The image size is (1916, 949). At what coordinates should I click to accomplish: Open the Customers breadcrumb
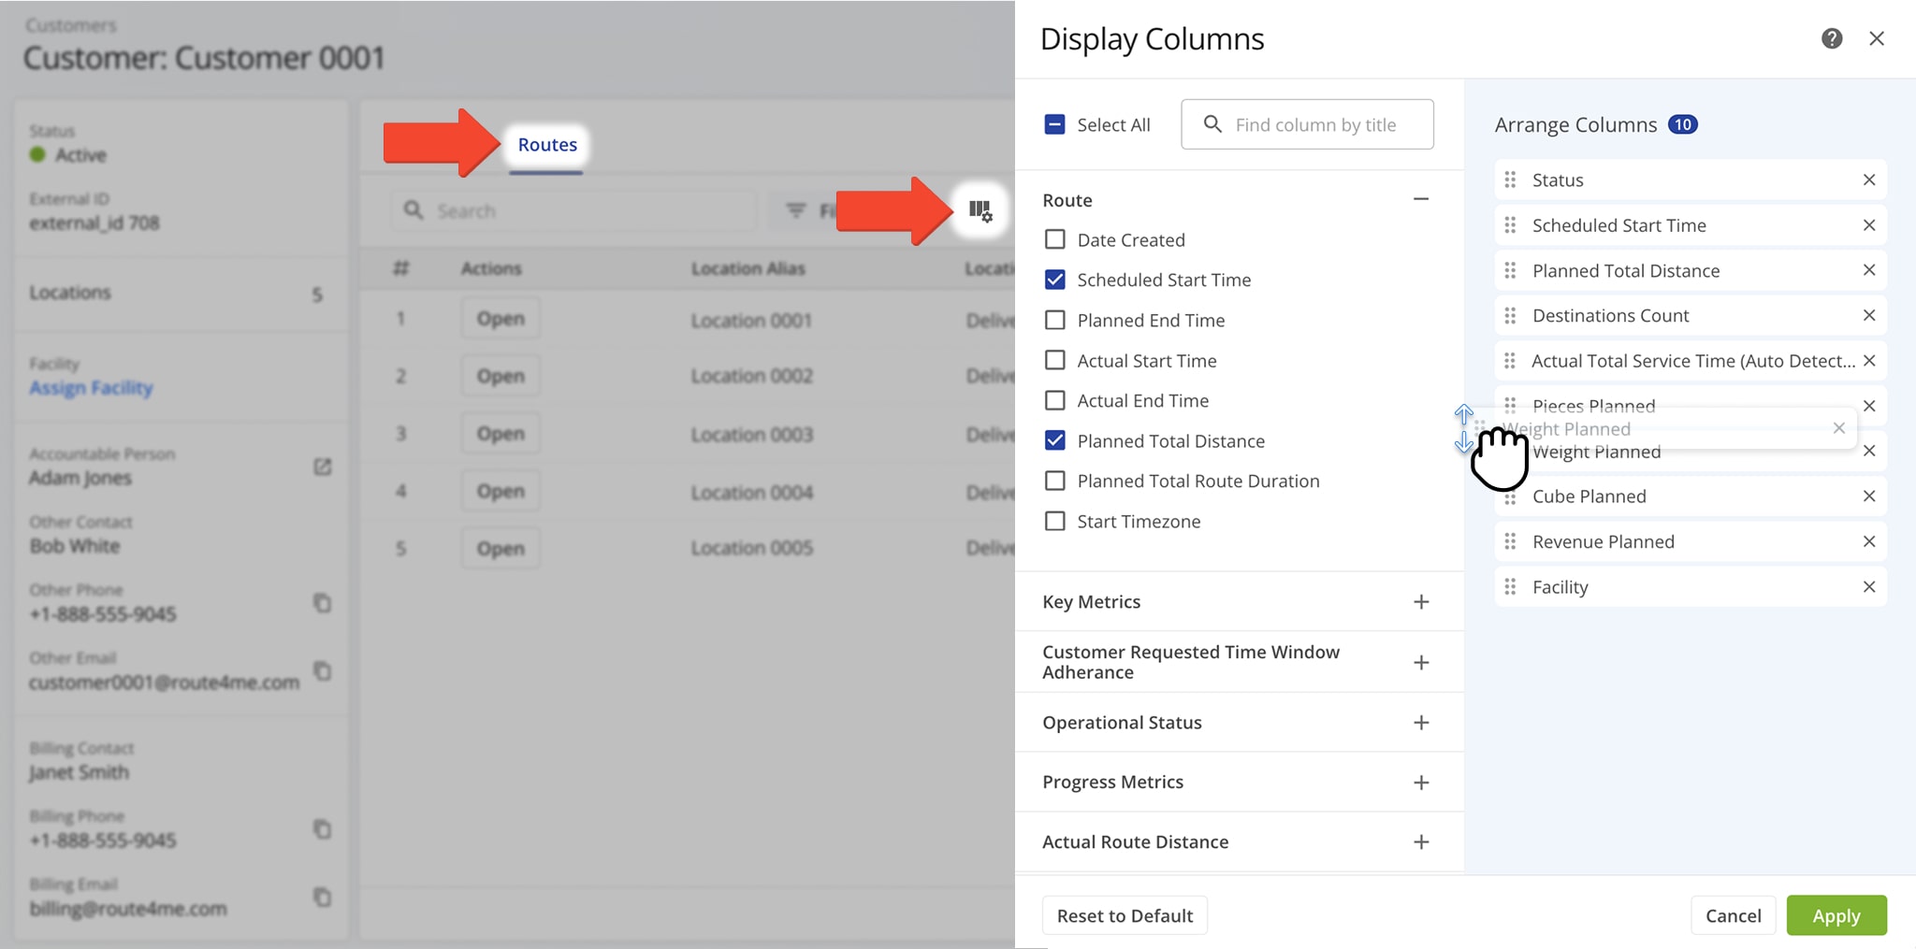[69, 24]
